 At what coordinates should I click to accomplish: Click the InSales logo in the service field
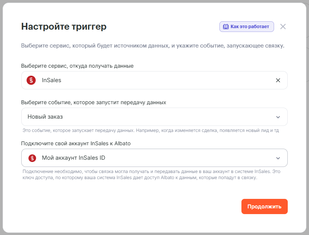click(x=31, y=80)
